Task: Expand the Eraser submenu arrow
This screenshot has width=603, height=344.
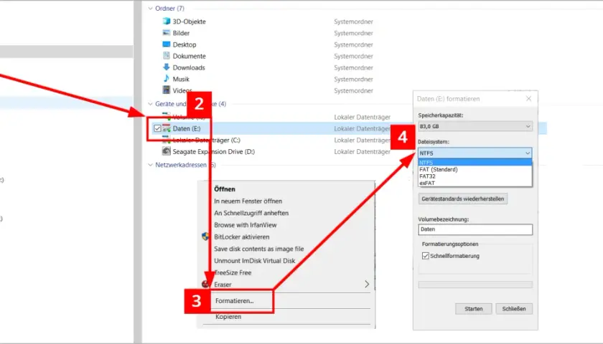Action: tap(367, 284)
